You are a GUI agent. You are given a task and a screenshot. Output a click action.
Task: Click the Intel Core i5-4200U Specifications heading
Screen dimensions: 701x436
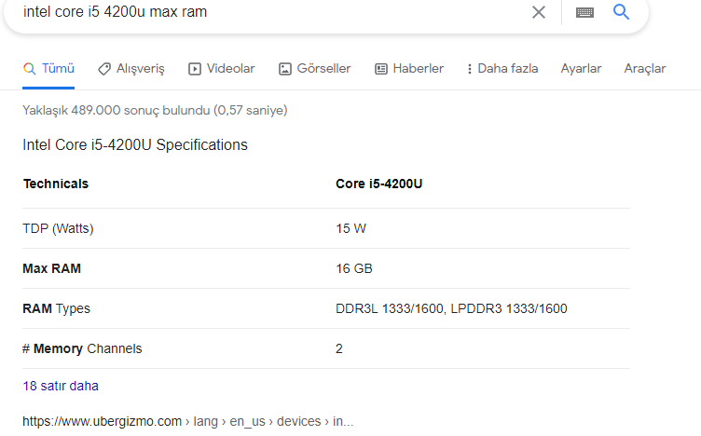click(x=135, y=145)
